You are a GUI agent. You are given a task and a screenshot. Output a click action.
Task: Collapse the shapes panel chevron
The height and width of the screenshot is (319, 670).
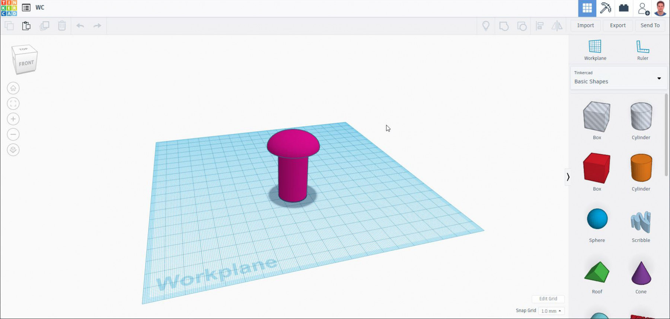(x=568, y=177)
